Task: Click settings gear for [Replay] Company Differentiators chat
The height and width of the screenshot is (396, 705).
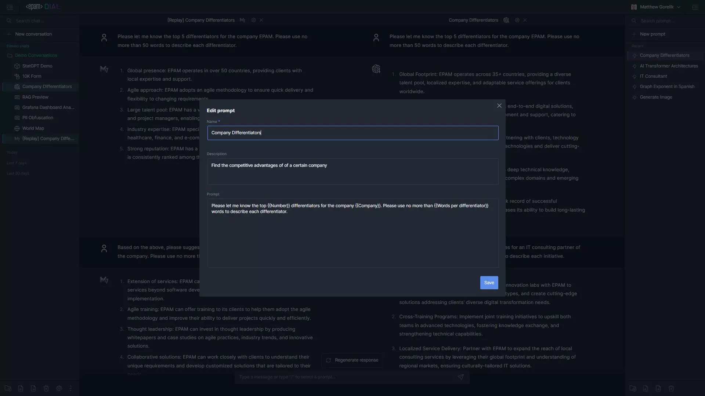Action: (x=253, y=20)
